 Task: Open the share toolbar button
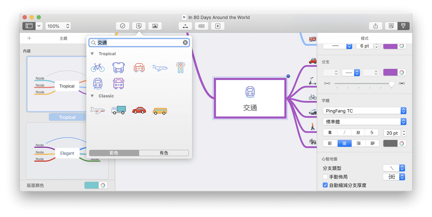[x=376, y=26]
